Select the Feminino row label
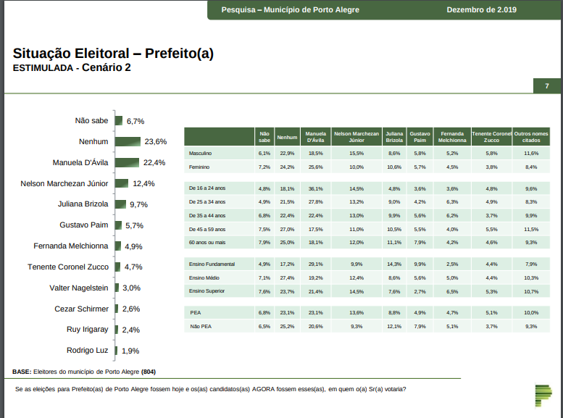 pyautogui.click(x=199, y=167)
